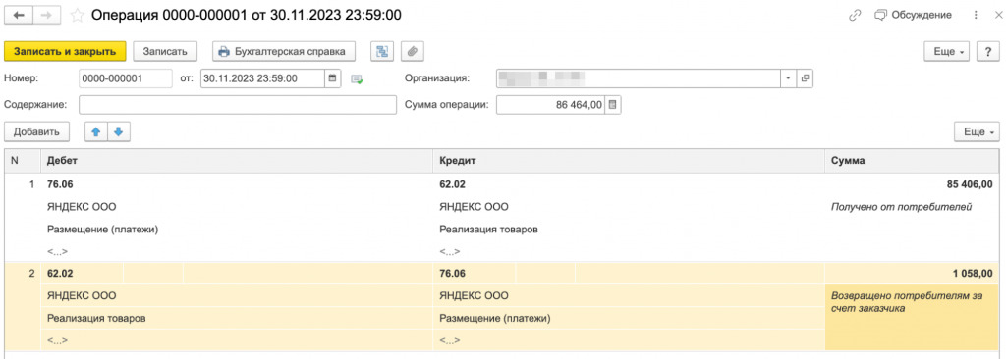Add operation to favorites with the star
Screen dimensions: 1006x359
[x=78, y=16]
